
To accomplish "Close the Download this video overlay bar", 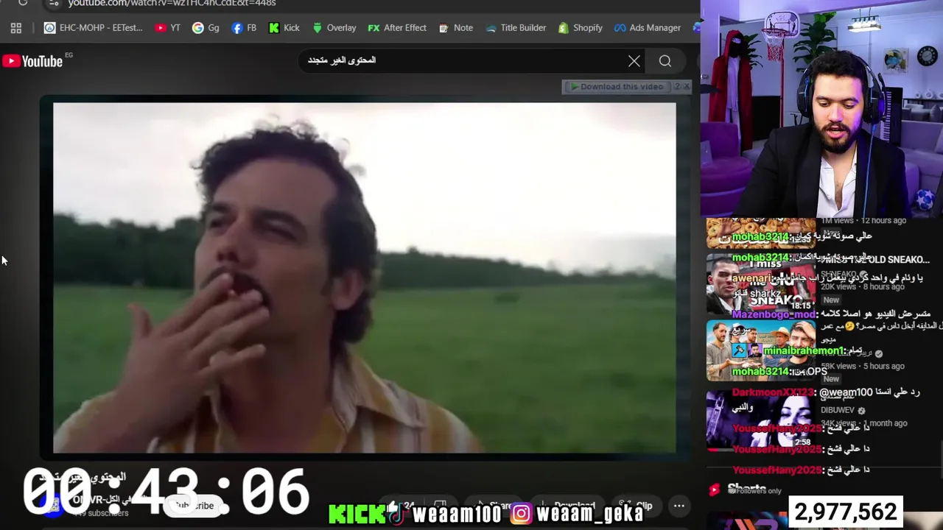I will coord(687,87).
